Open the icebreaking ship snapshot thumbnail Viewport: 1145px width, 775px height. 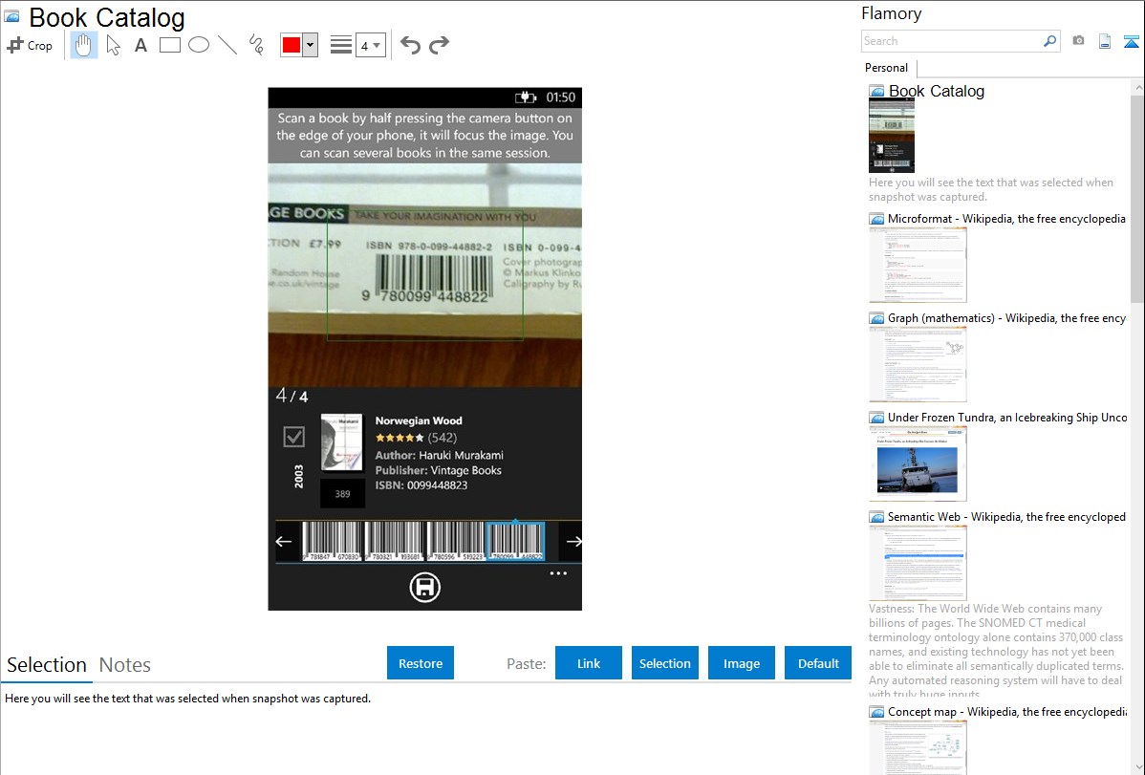918,463
